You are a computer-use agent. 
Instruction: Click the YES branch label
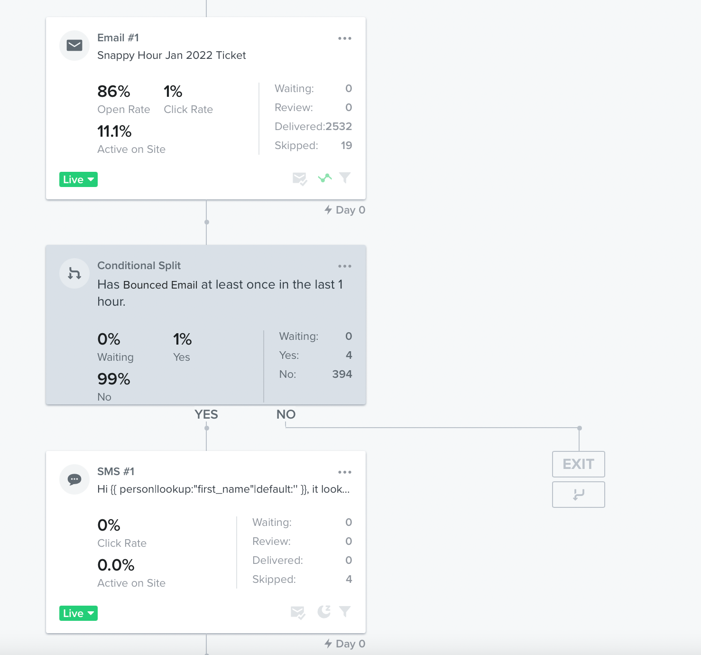click(x=206, y=414)
